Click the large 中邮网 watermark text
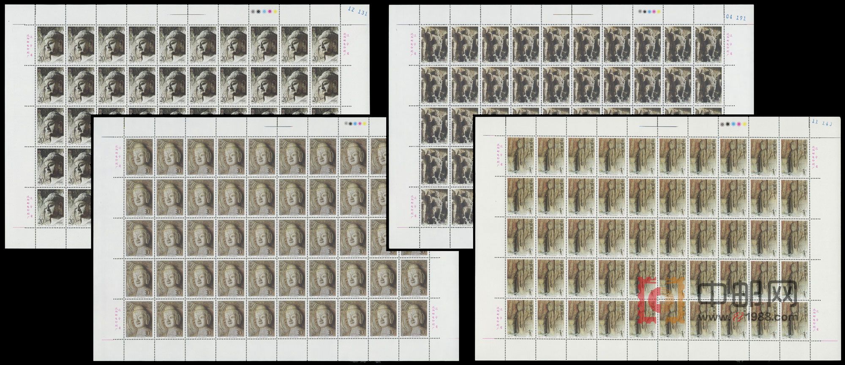Screen dimensions: 845x365 click(747, 293)
